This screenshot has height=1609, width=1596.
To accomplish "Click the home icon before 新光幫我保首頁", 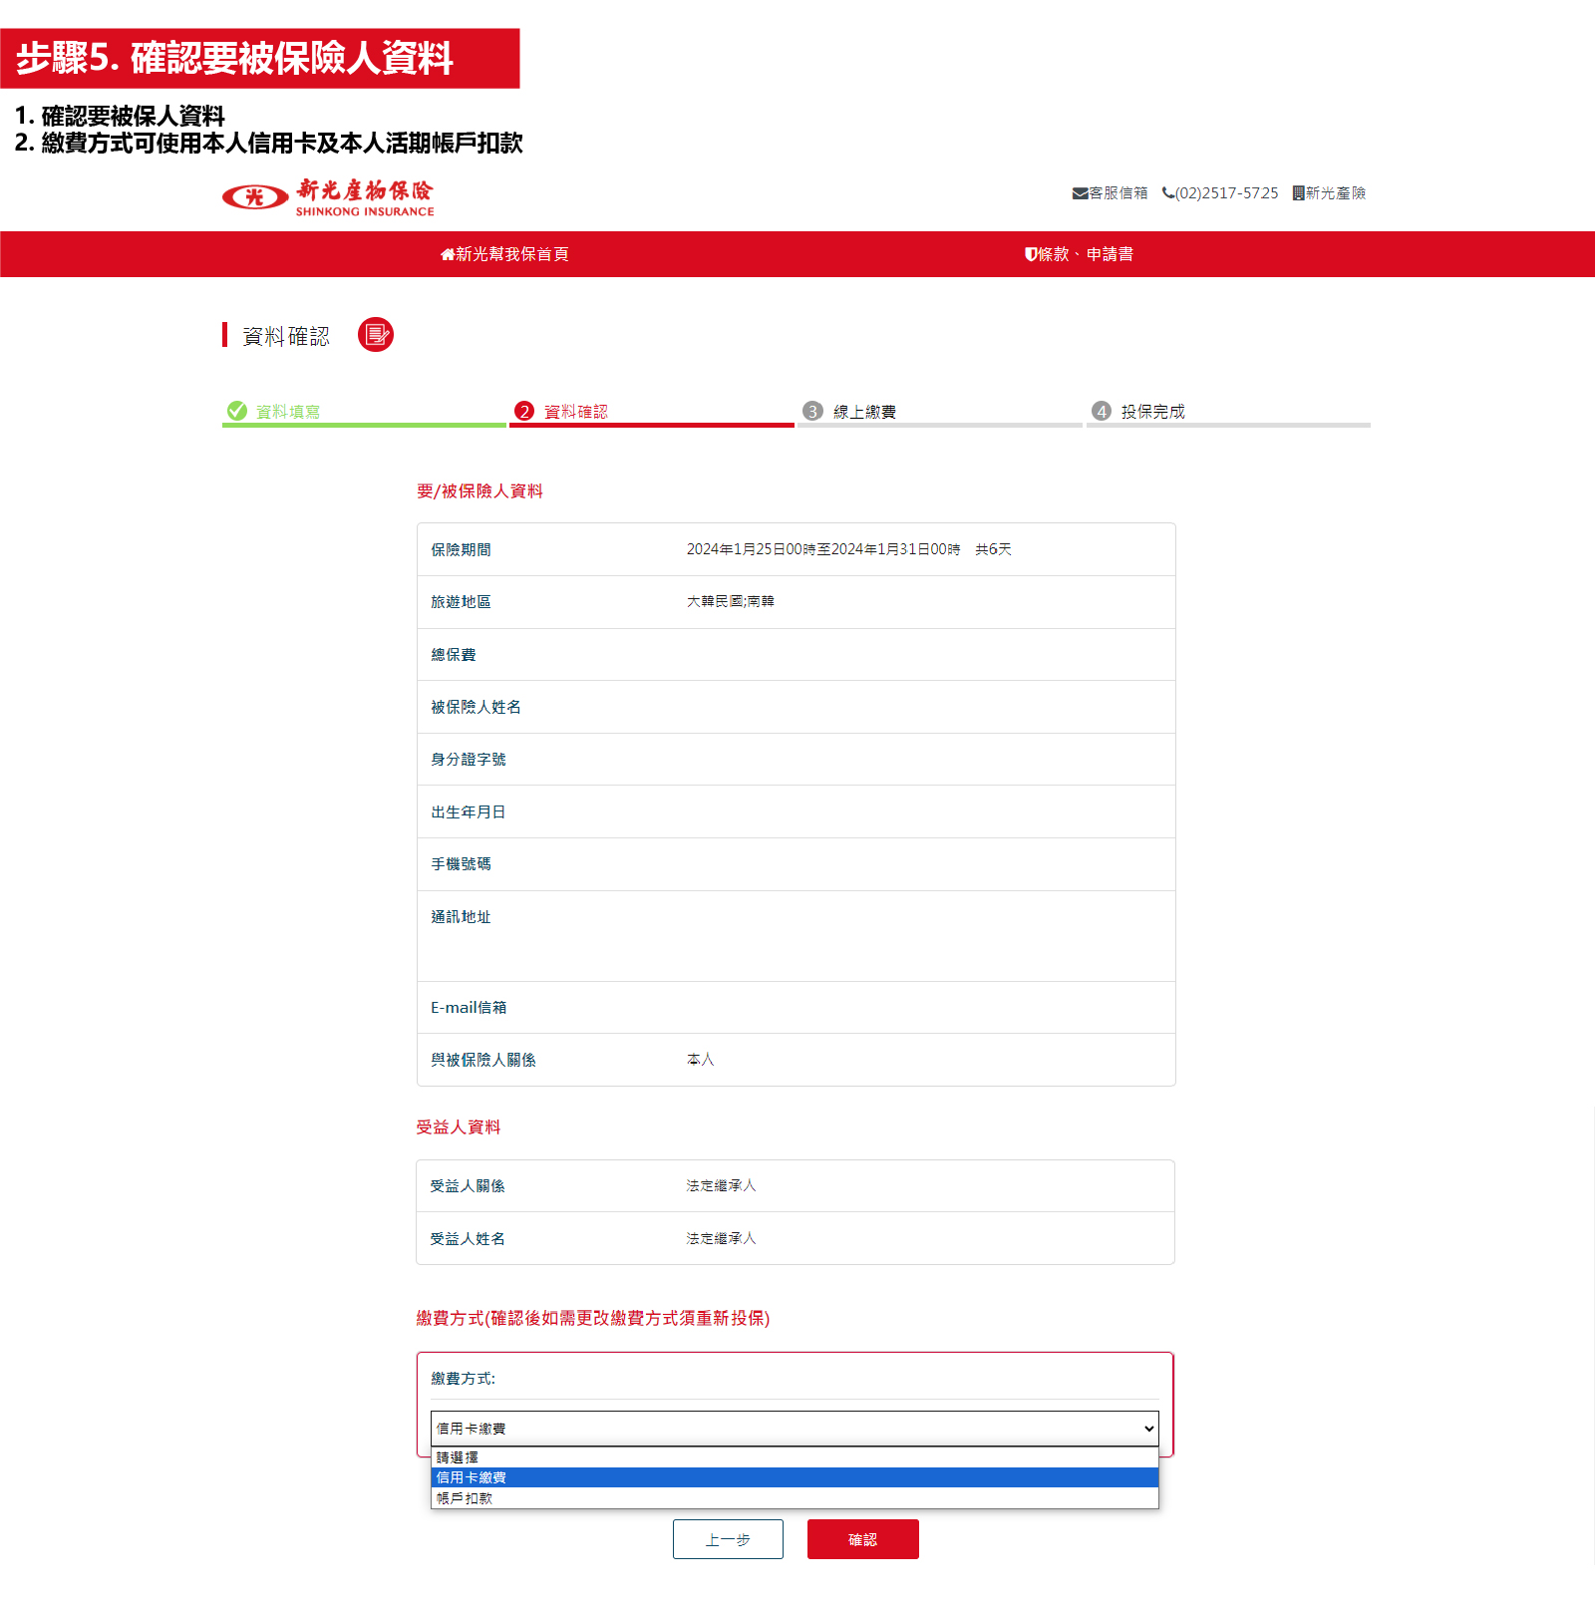I will 448,254.
